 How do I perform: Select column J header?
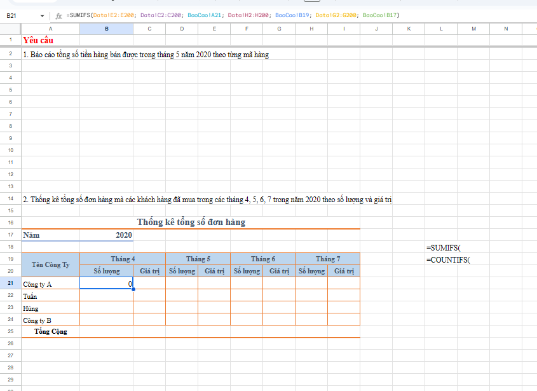(376, 29)
